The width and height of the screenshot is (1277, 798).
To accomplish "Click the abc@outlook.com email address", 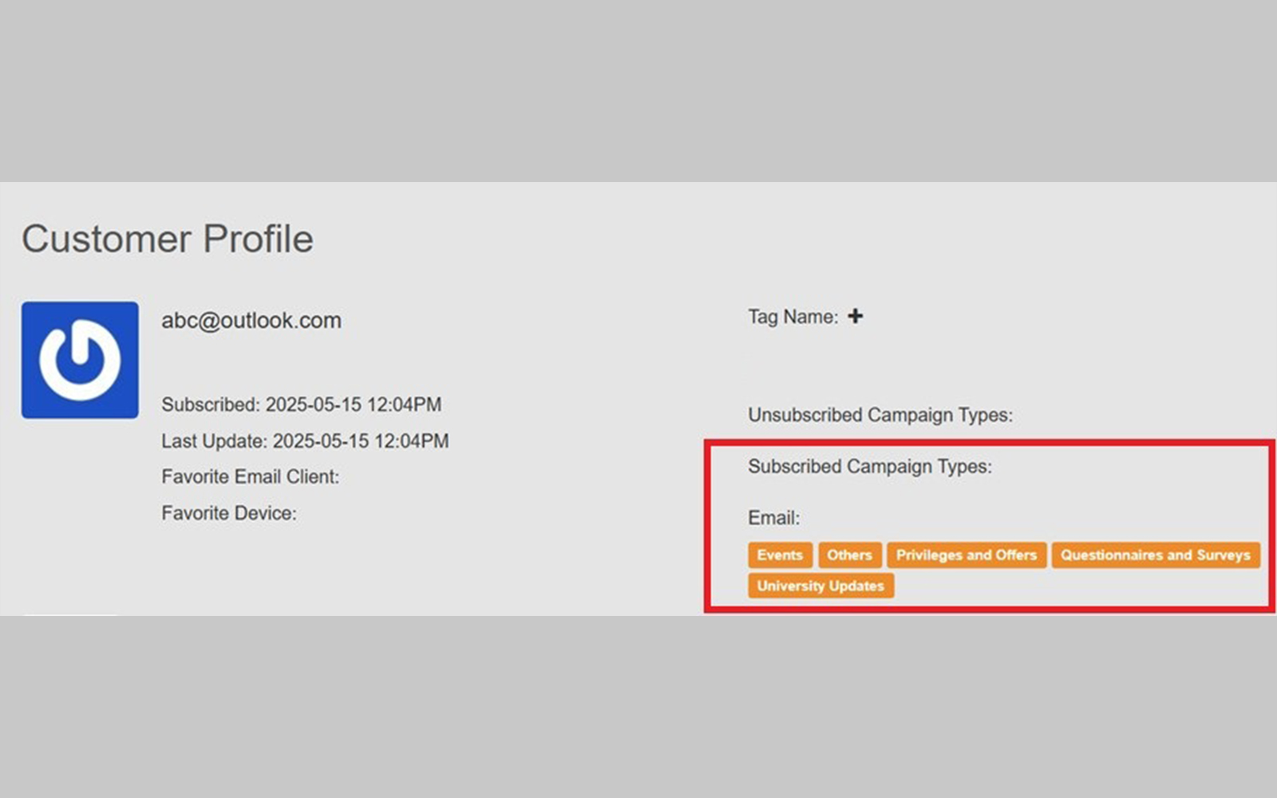I will [x=251, y=321].
